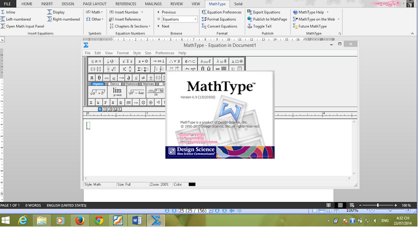Screen dimensions: 418x227
Task: Open Firefox from the taskbar
Action: (x=79, y=220)
